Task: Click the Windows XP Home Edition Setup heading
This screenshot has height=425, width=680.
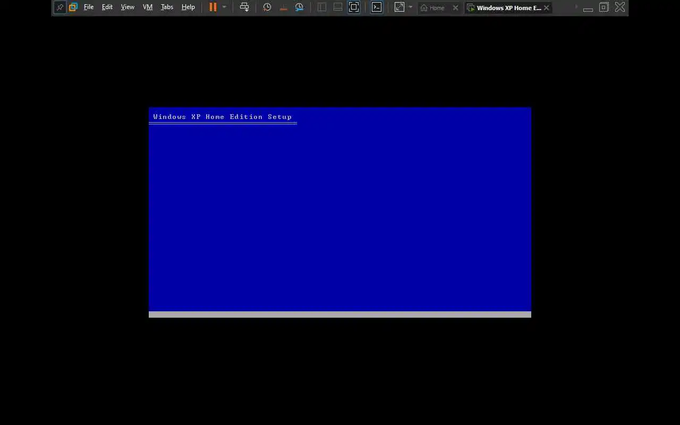Action: tap(223, 117)
